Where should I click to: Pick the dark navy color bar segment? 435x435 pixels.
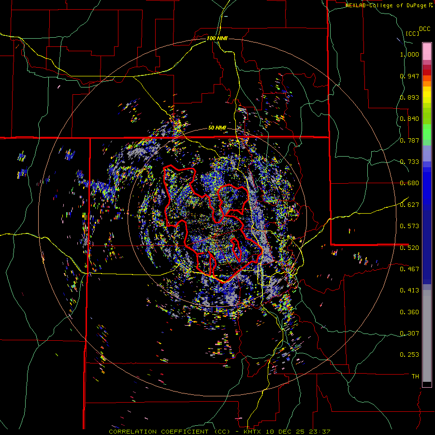pos(427,247)
